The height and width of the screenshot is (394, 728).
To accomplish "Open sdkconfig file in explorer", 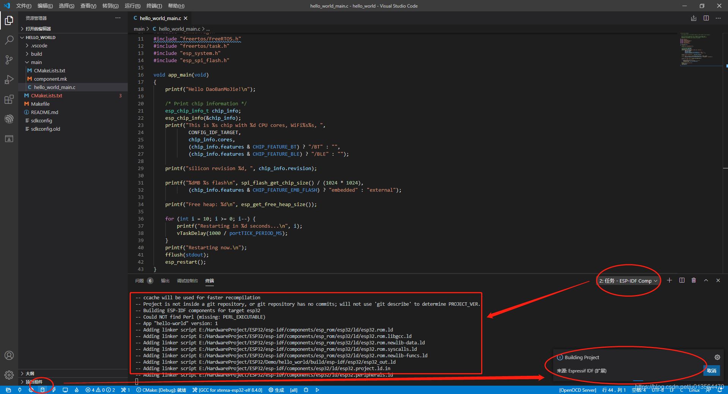I will point(41,120).
